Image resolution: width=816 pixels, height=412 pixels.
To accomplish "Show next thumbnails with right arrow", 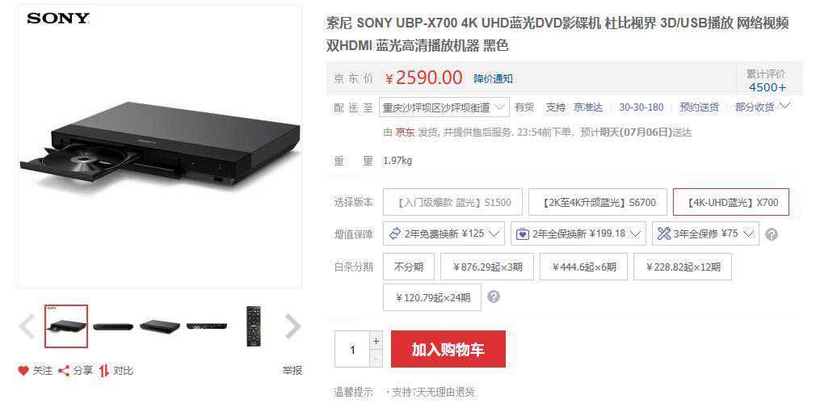I will pyautogui.click(x=293, y=326).
